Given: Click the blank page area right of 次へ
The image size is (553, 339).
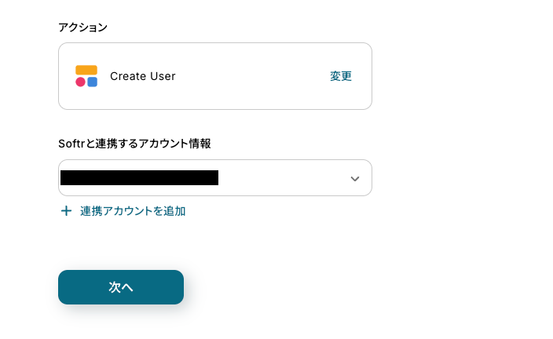Looking at the screenshot, I should click(353, 287).
